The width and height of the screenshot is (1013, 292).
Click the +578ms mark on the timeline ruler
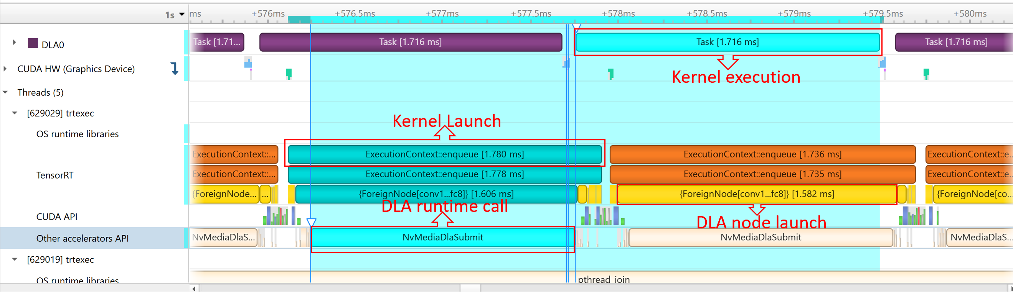[618, 14]
